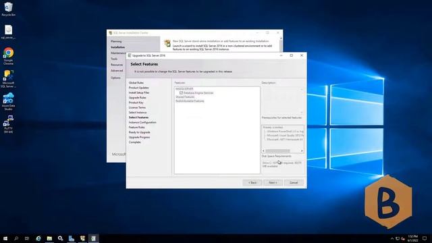Click the prerequisites horizontal scrollbar thumb
The height and width of the screenshot is (243, 432).
tap(277, 151)
